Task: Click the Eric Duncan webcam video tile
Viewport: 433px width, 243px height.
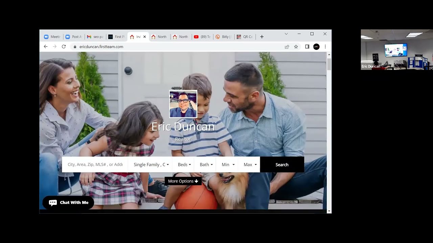Action: tap(397, 50)
